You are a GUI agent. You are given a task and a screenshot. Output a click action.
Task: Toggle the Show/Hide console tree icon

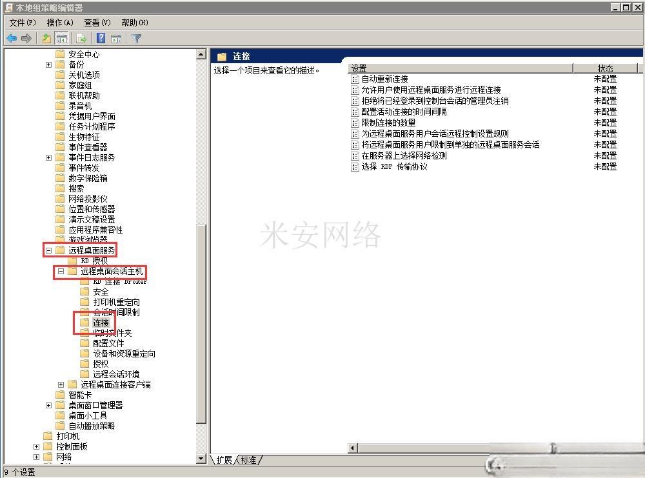pos(61,39)
